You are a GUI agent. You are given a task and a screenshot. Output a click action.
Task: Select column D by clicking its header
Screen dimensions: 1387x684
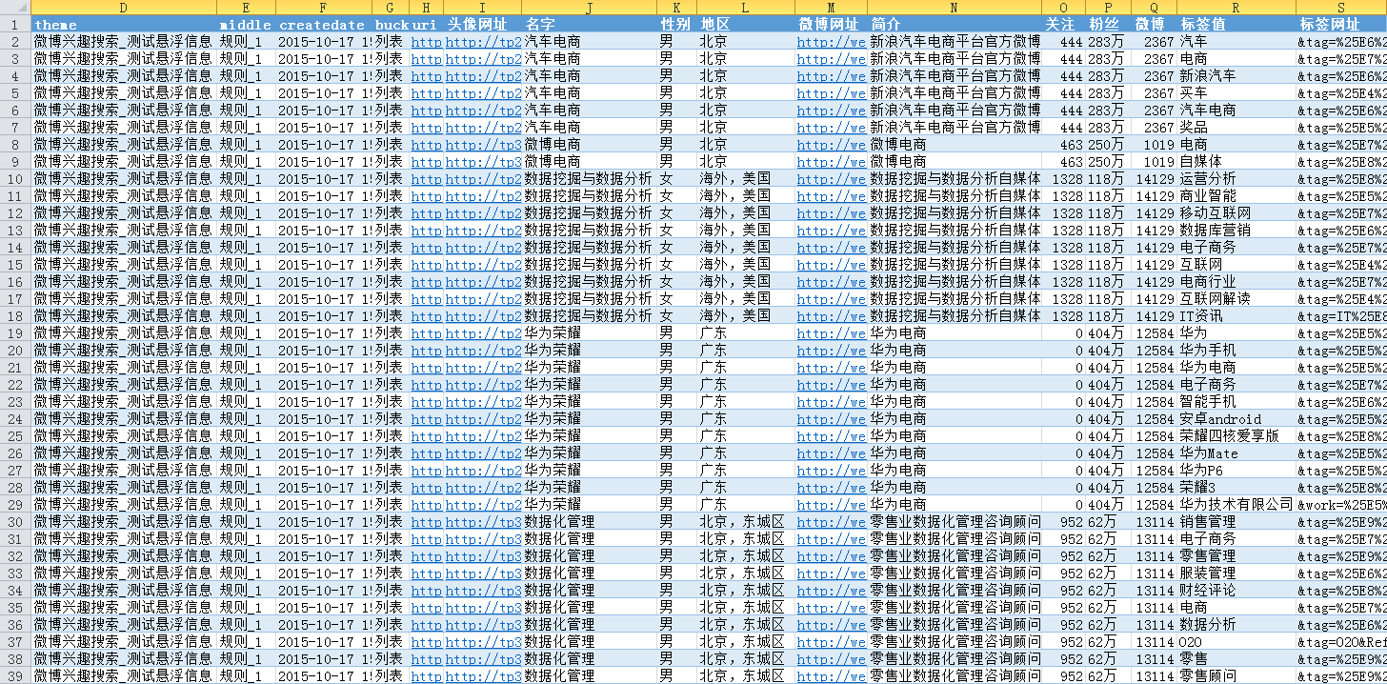(x=124, y=9)
